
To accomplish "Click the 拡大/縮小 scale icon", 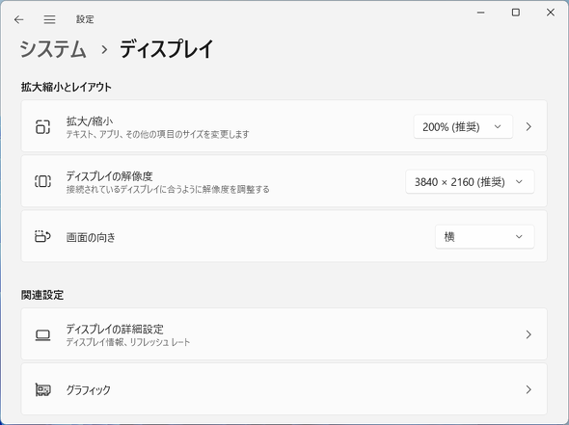I will tap(42, 126).
